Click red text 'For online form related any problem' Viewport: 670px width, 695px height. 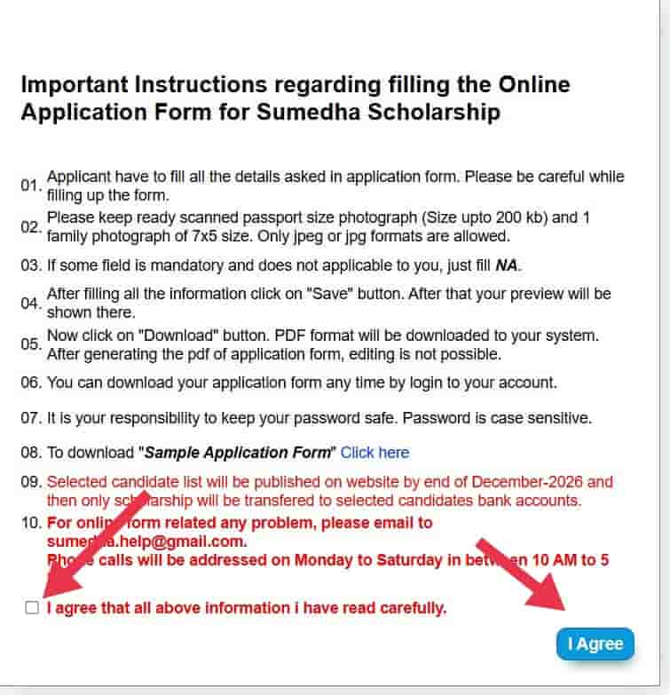click(x=240, y=523)
